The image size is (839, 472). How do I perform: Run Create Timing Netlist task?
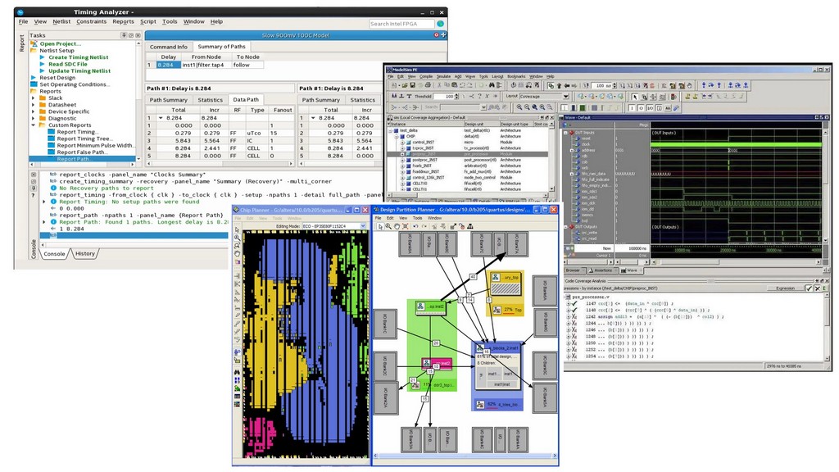click(78, 57)
